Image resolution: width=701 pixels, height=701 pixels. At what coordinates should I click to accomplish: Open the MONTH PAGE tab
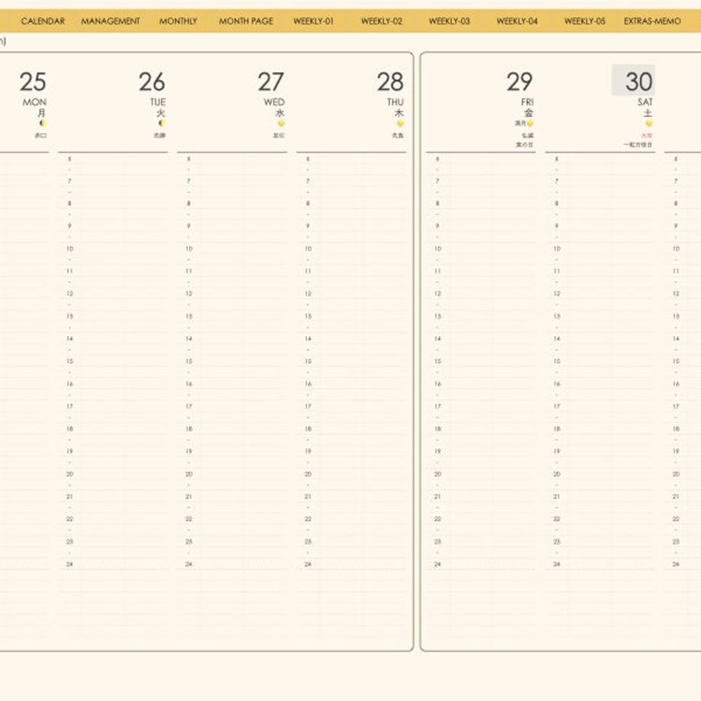coord(246,21)
